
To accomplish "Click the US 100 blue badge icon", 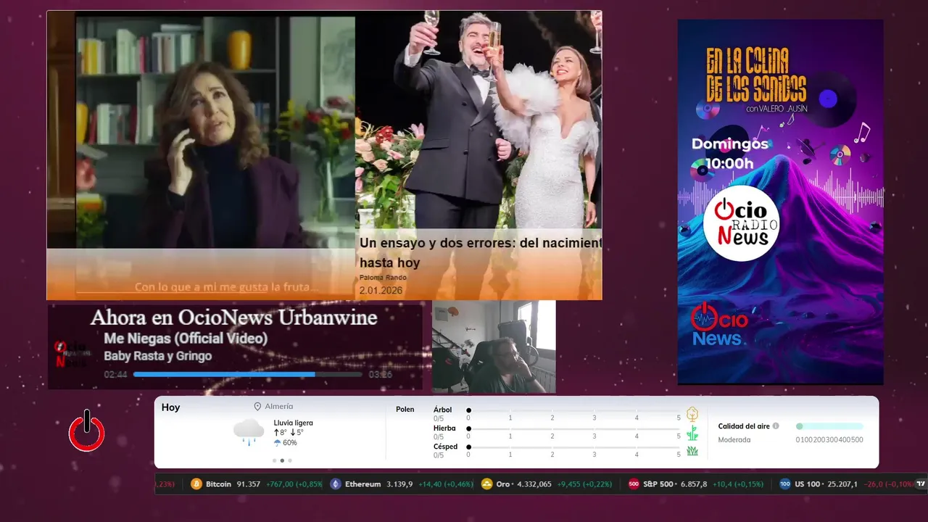I will click(785, 484).
